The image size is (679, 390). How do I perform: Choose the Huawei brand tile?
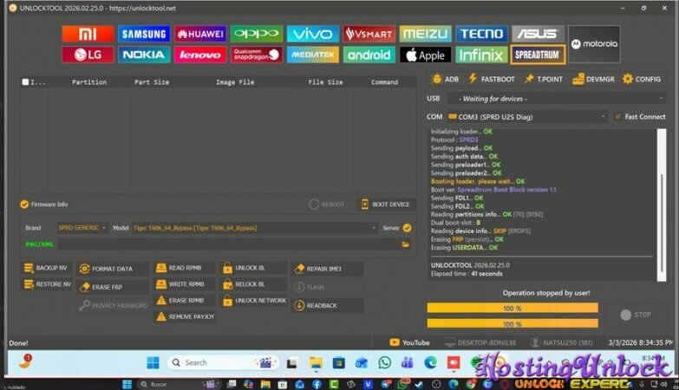[x=200, y=34]
